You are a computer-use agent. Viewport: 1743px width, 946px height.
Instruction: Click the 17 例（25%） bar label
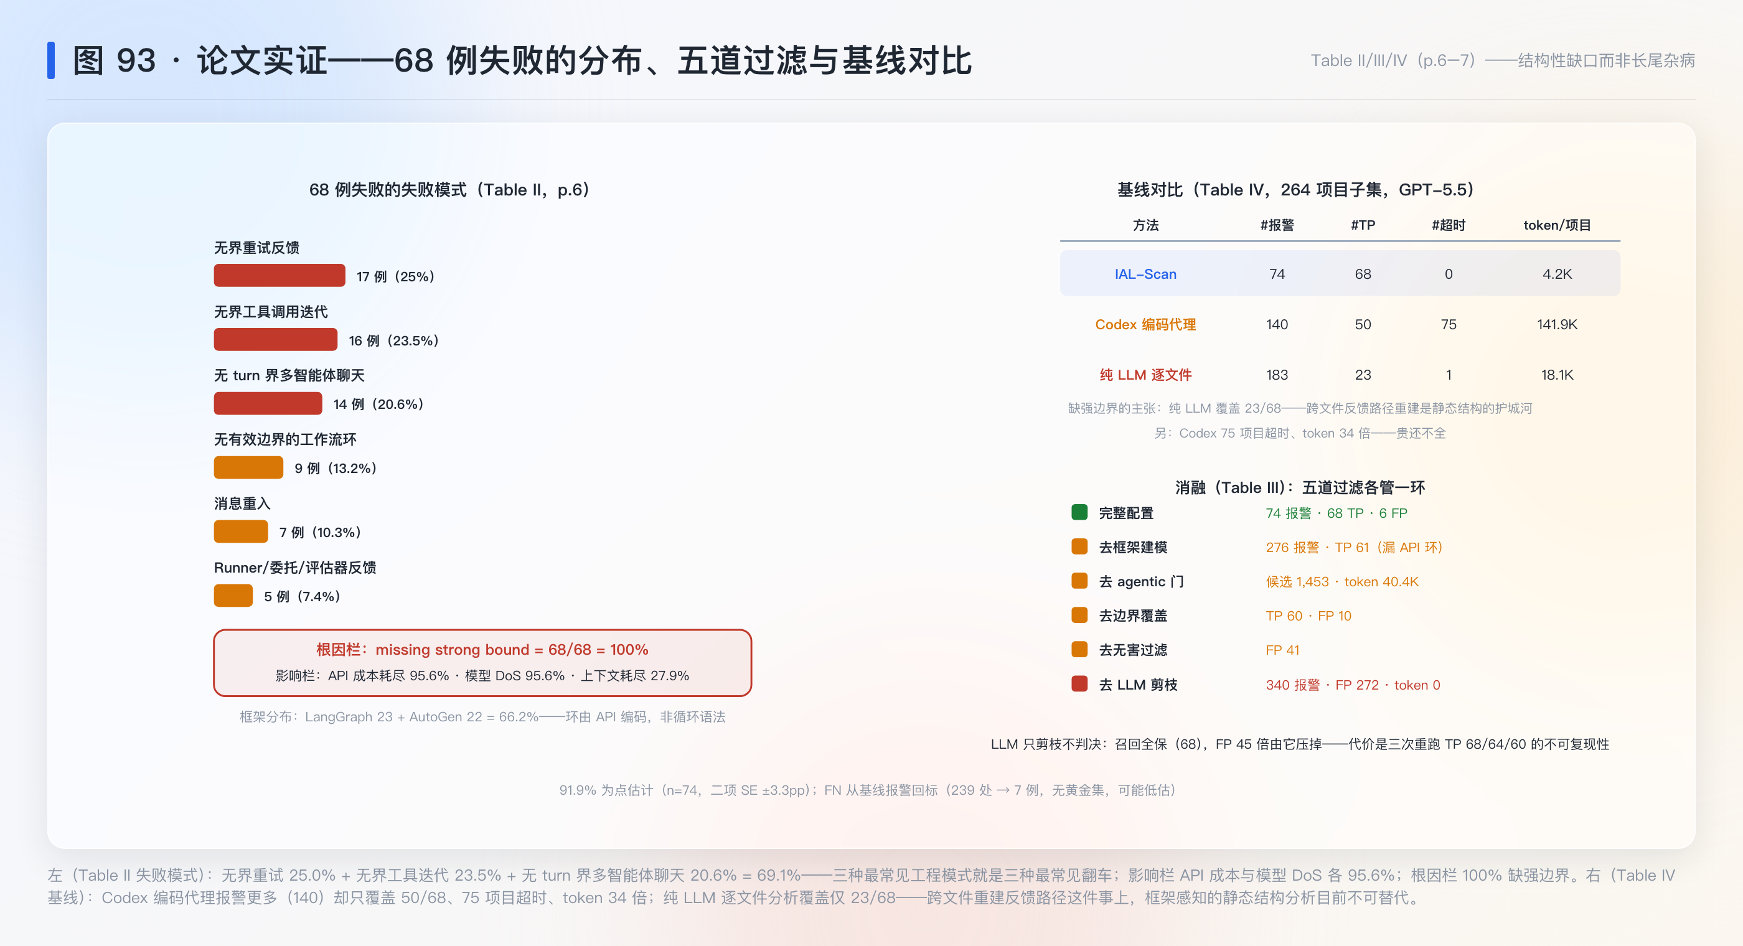coord(396,276)
